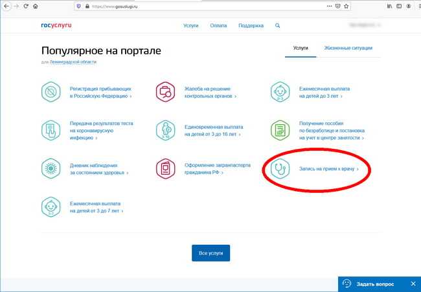Select the Услуги tab
This screenshot has height=292, width=421.
click(301, 48)
